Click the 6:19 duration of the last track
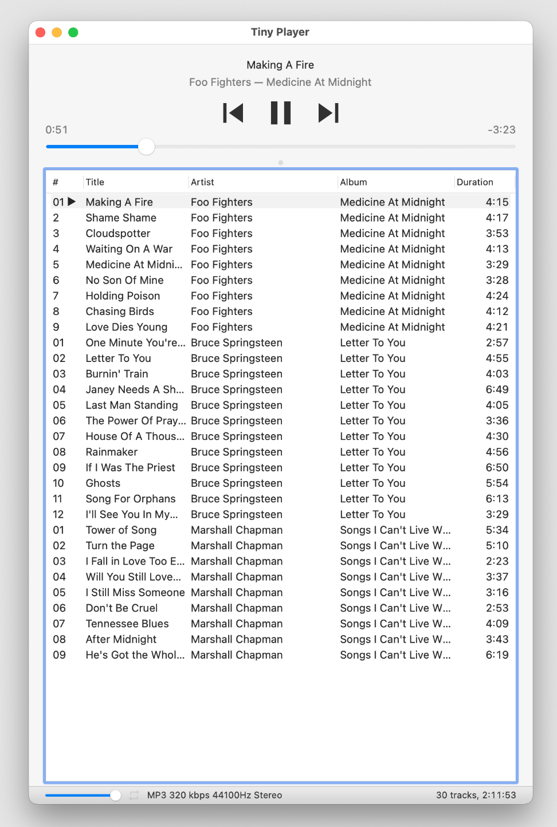Viewport: 557px width, 827px height. click(x=497, y=655)
